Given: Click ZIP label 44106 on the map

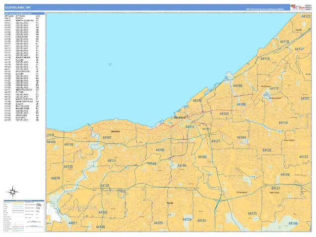Looking at the screenshot, I should (x=241, y=104).
